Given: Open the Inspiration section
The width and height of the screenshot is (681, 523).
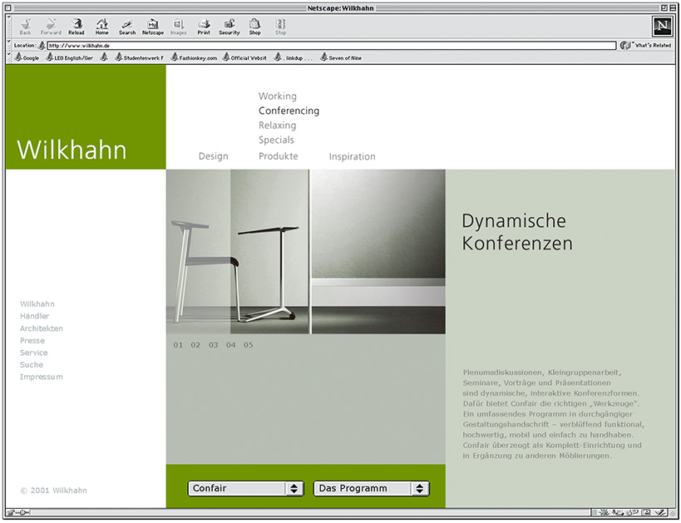Looking at the screenshot, I should click(353, 156).
